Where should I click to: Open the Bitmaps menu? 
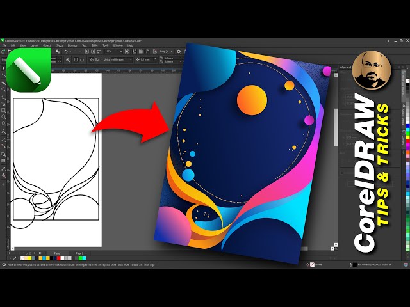tap(72, 45)
